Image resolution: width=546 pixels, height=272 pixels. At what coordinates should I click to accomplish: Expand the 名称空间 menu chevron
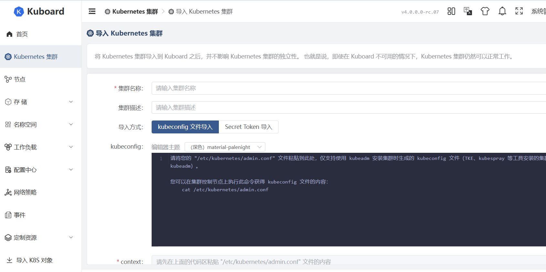[x=71, y=124]
